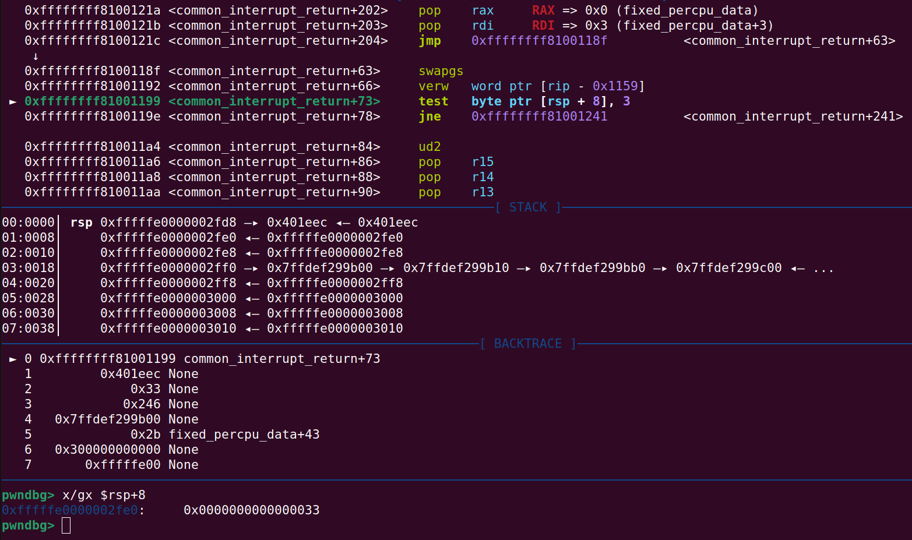Image resolution: width=912 pixels, height=540 pixels.
Task: Click the ellipsis ending the stack pointer chain
Action: point(823,268)
